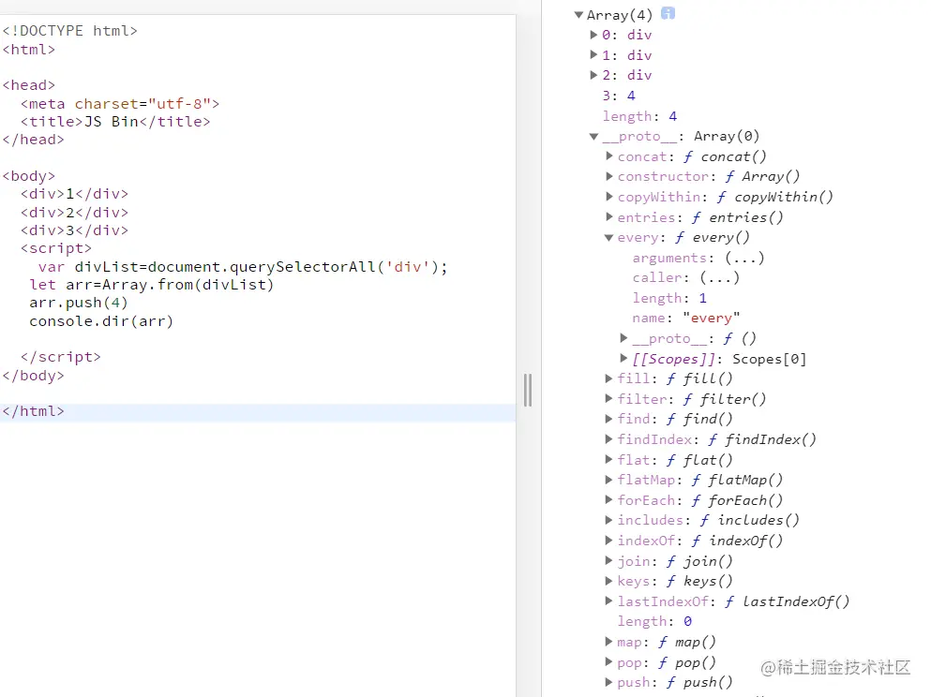Expand the find function entry

pyautogui.click(x=609, y=419)
